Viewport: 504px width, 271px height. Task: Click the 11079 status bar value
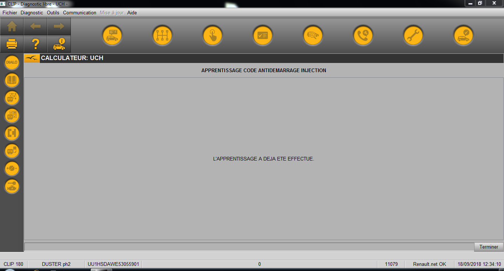[x=391, y=264]
